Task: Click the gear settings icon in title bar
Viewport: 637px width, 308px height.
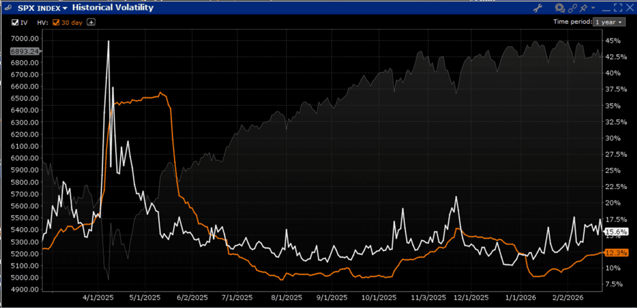Action: click(559, 8)
